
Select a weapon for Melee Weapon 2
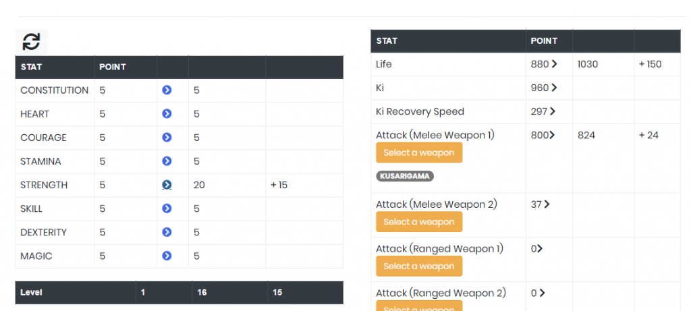[418, 222]
